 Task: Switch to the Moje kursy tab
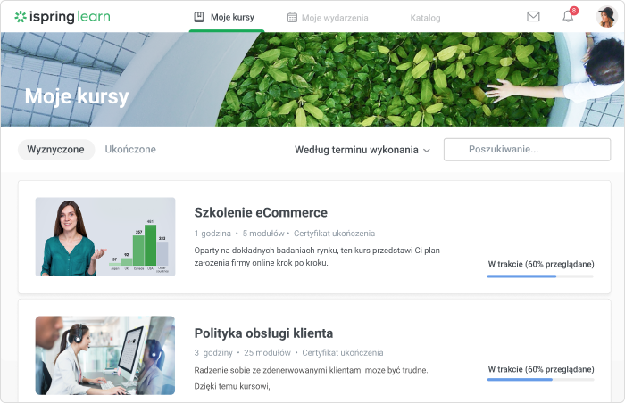point(232,17)
